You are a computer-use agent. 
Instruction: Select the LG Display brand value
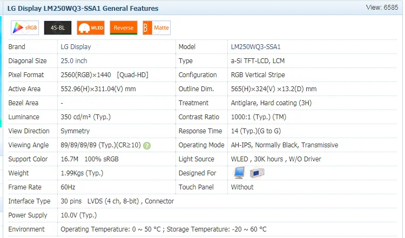[x=76, y=47]
